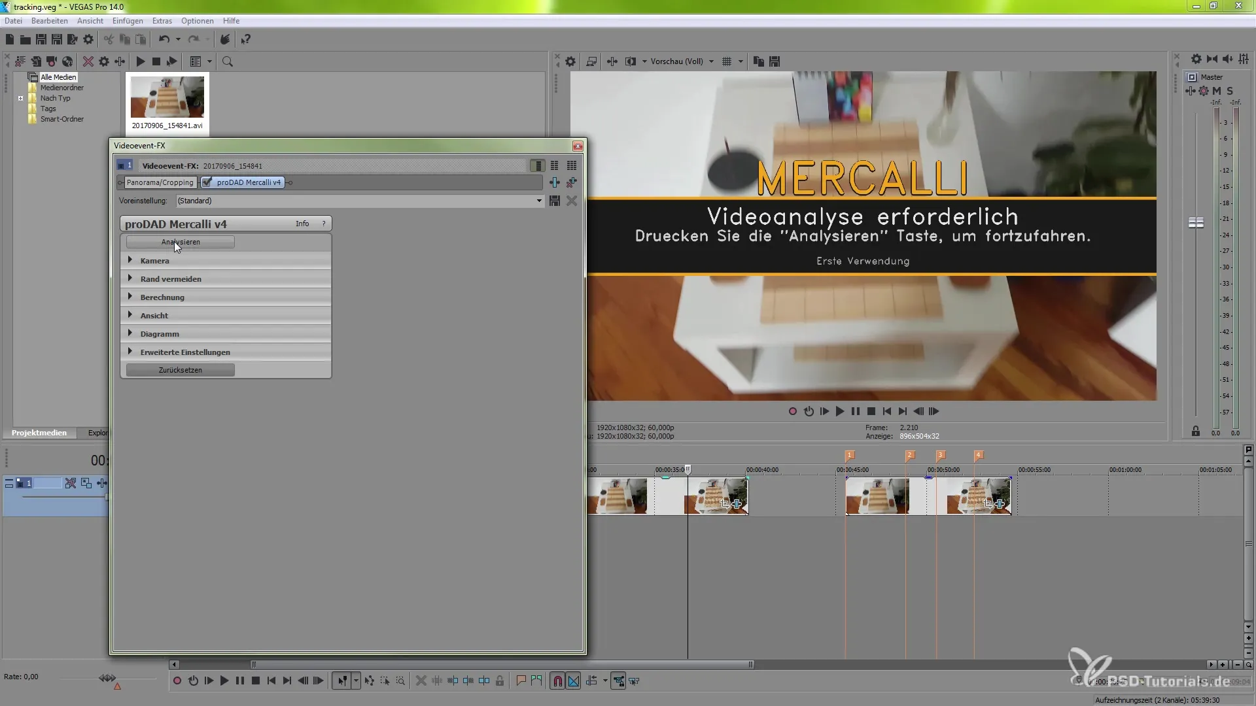Viewport: 1256px width, 706px height.
Task: Adjust the Master volume fader
Action: coord(1196,223)
